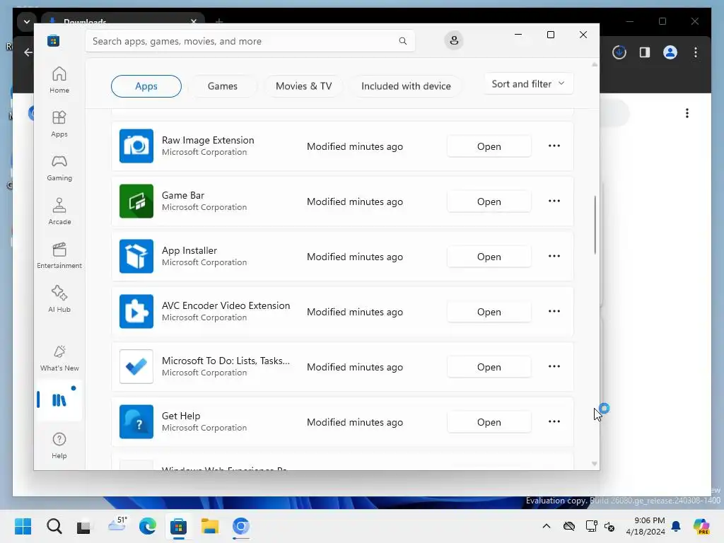
Task: Open Task View from taskbar
Action: (83, 526)
